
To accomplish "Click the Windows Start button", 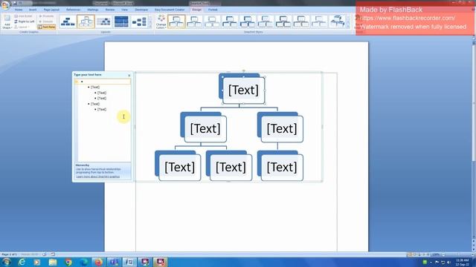I will tap(6, 262).
